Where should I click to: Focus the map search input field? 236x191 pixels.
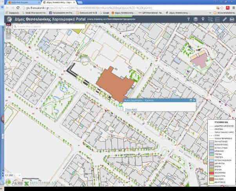(x=49, y=26)
